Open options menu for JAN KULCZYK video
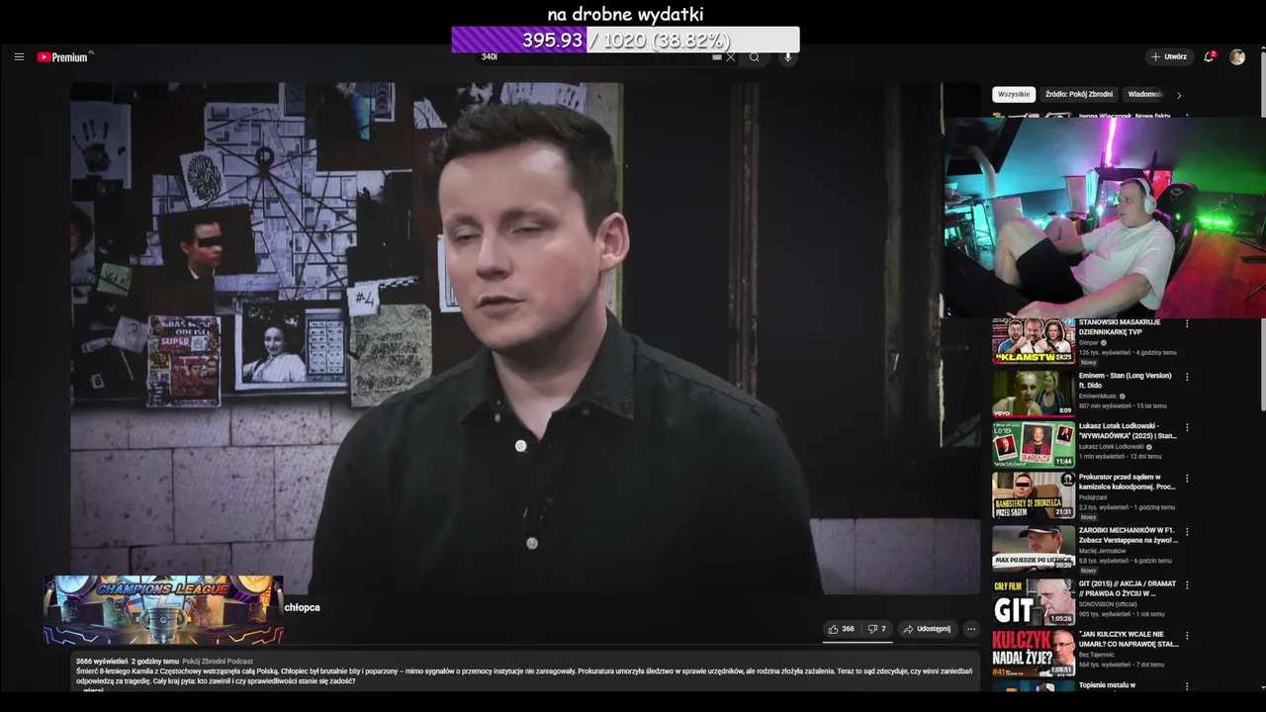Image resolution: width=1266 pixels, height=712 pixels. (x=1187, y=636)
